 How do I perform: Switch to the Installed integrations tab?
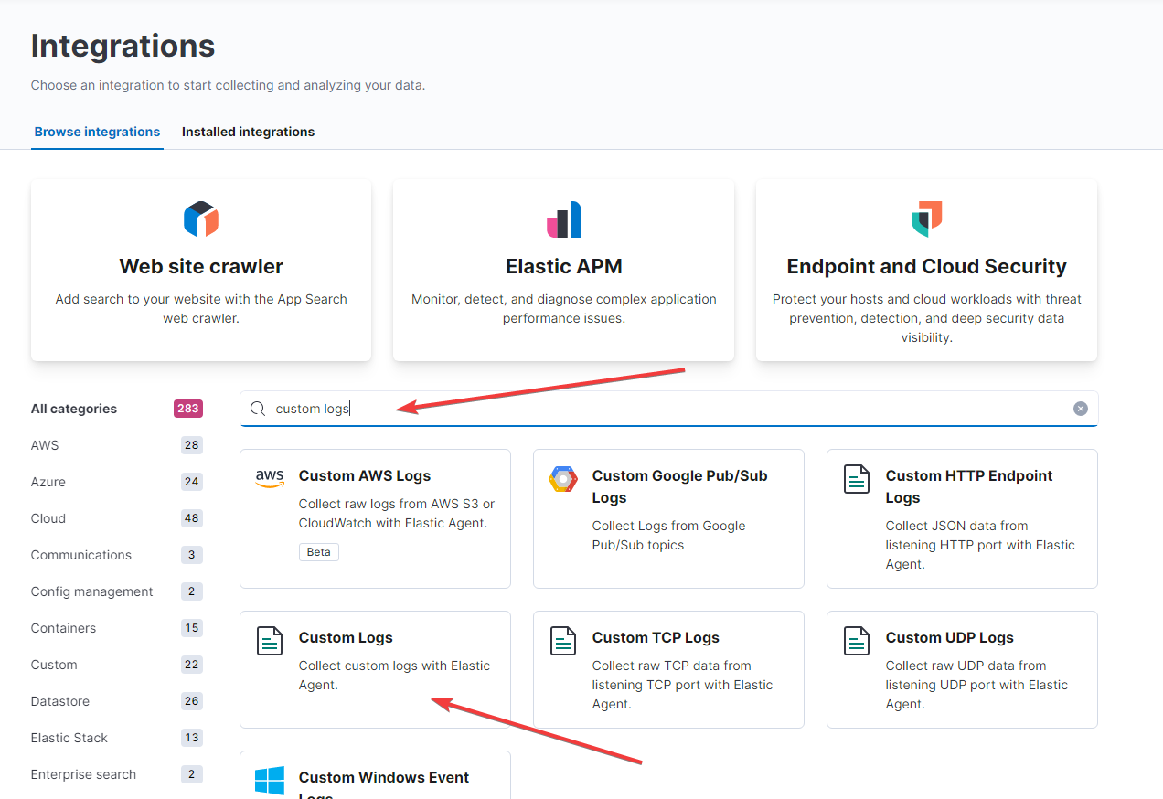click(x=248, y=132)
